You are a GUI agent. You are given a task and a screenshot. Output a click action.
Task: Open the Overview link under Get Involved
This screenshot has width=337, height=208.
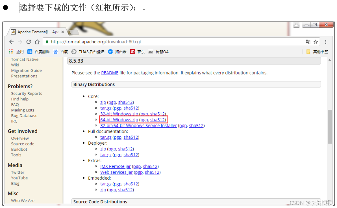pyautogui.click(x=20, y=138)
